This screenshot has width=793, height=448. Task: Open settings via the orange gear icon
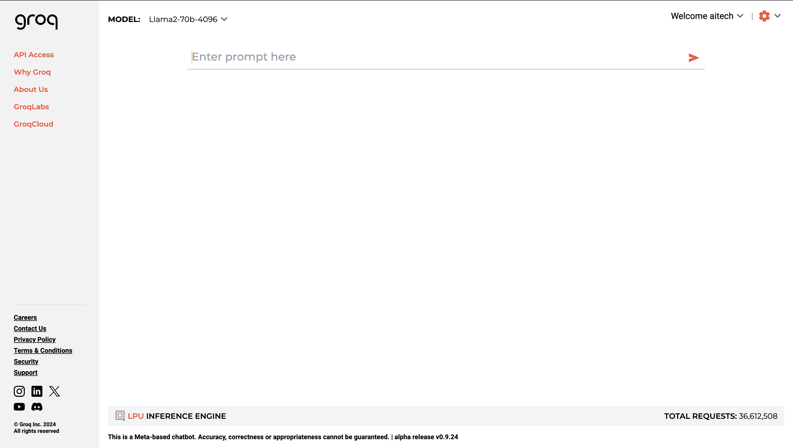pos(764,16)
